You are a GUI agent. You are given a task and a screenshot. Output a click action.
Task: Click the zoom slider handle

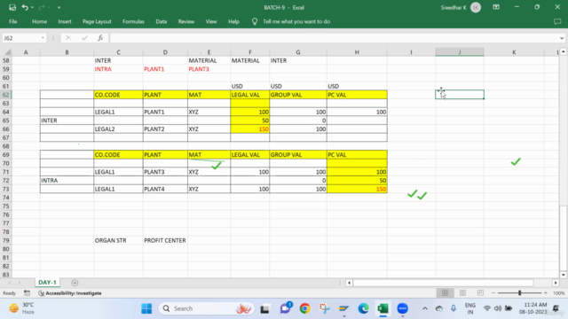pyautogui.click(x=519, y=293)
